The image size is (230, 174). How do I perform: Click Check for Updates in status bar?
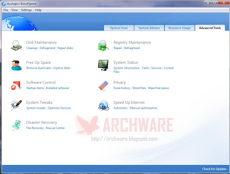pyautogui.click(x=214, y=169)
